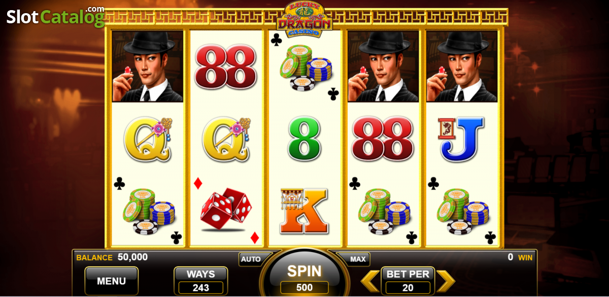Click the Lucky Dragon Casino logo
Viewport: 609px width, 297px height.
tap(304, 19)
